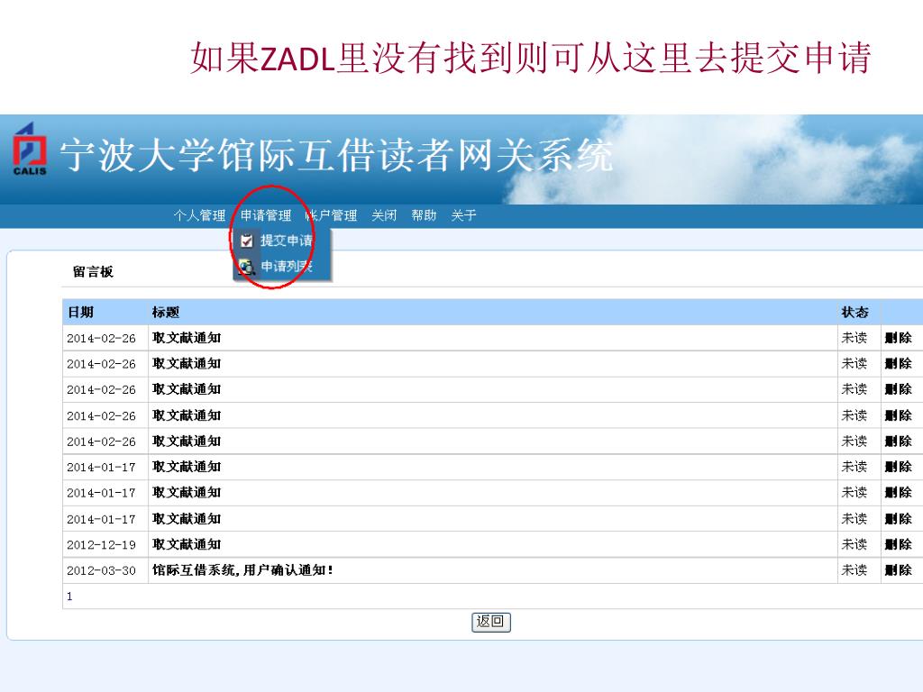Click the 留言板 section heading
The height and width of the screenshot is (692, 923).
[x=93, y=271]
